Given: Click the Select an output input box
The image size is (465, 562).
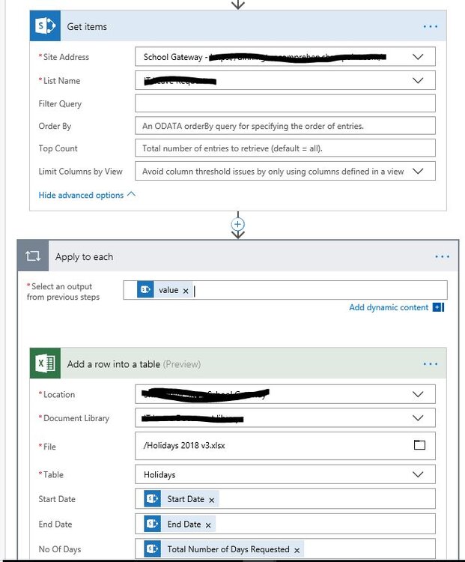Looking at the screenshot, I should coord(285,290).
